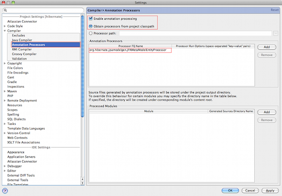Expand the Maven settings node
Screen dimensions: 282x196
(x=4, y=91)
